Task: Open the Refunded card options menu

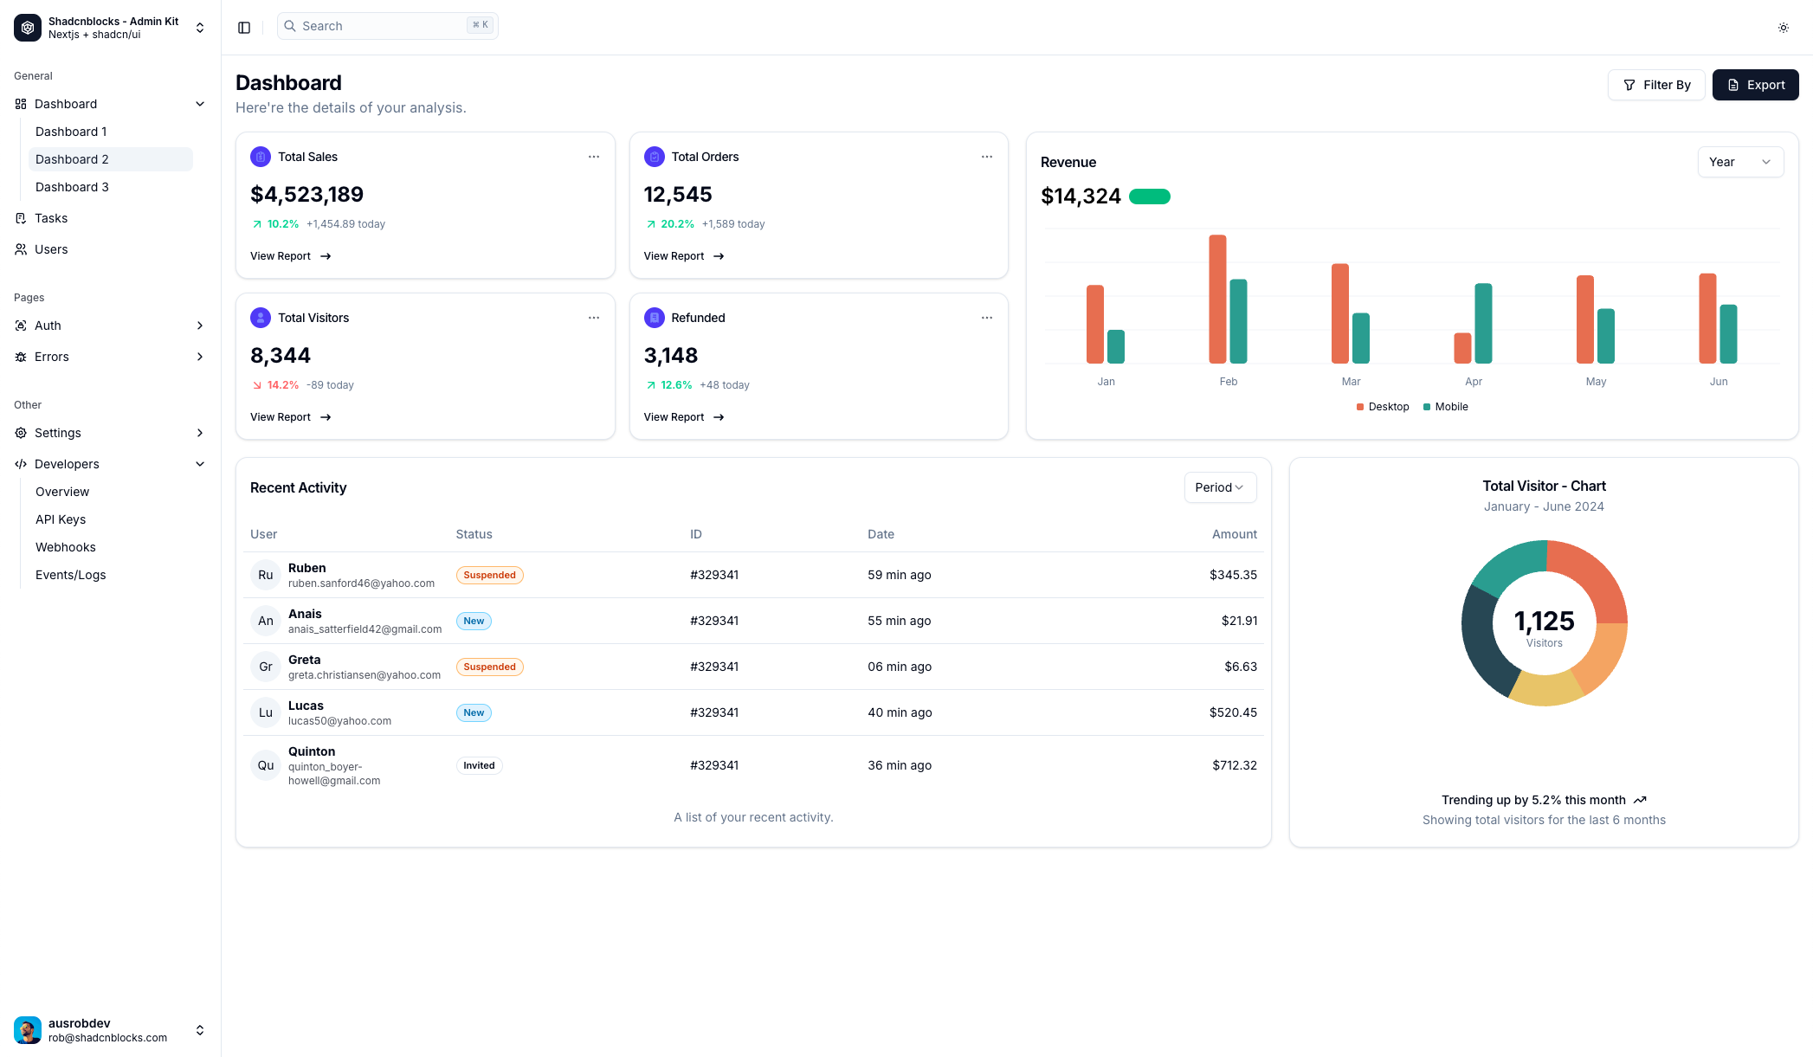Action: click(x=987, y=318)
